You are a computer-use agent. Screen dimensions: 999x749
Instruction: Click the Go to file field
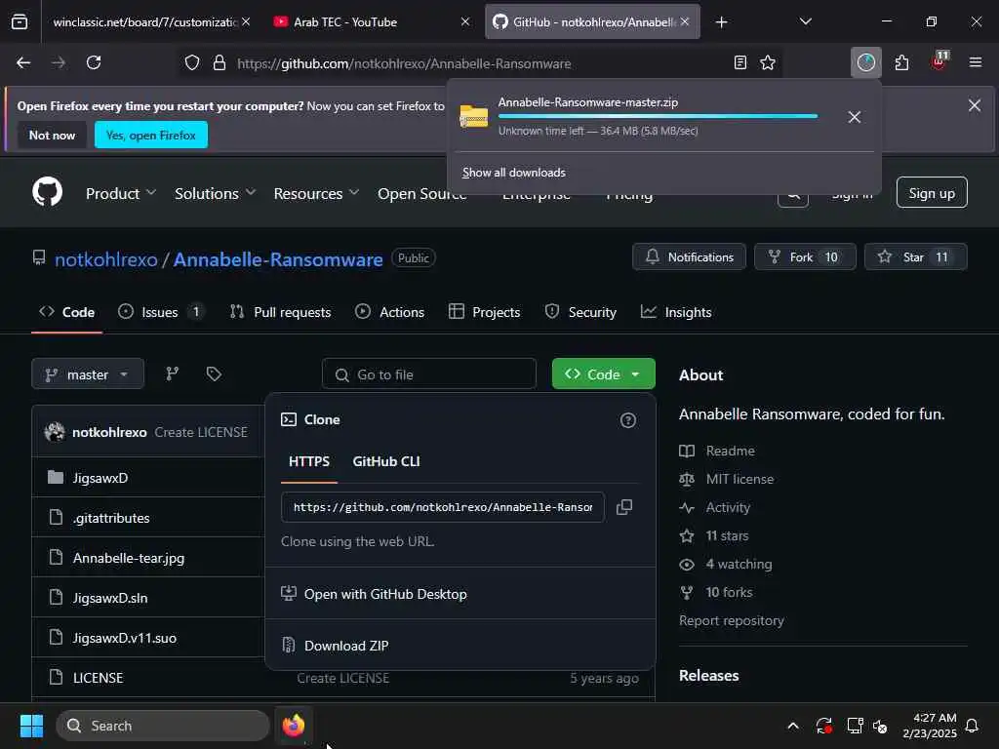click(429, 374)
